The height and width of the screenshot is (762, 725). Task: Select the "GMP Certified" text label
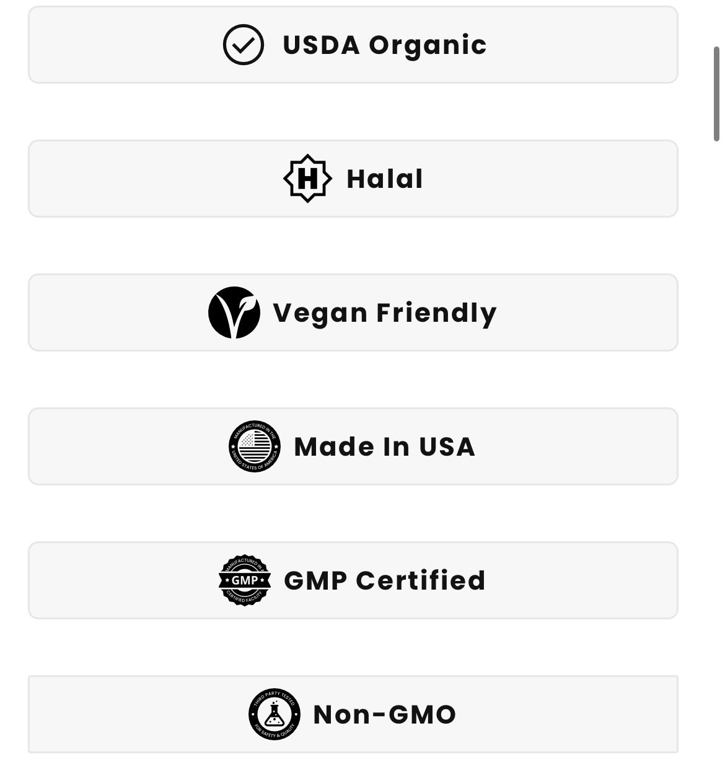384,581
